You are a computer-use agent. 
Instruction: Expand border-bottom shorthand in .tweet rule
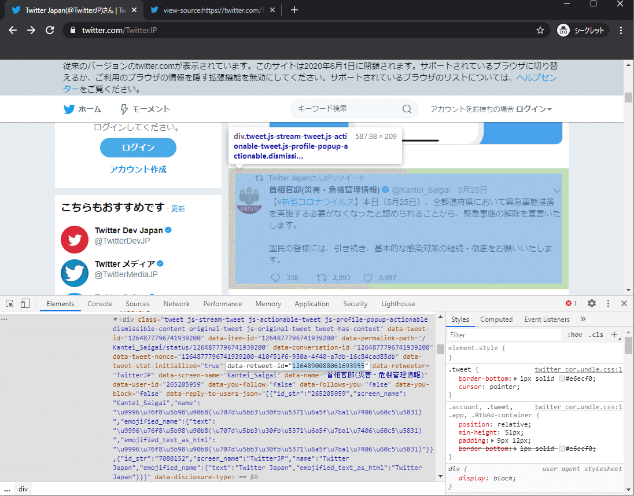tap(516, 379)
